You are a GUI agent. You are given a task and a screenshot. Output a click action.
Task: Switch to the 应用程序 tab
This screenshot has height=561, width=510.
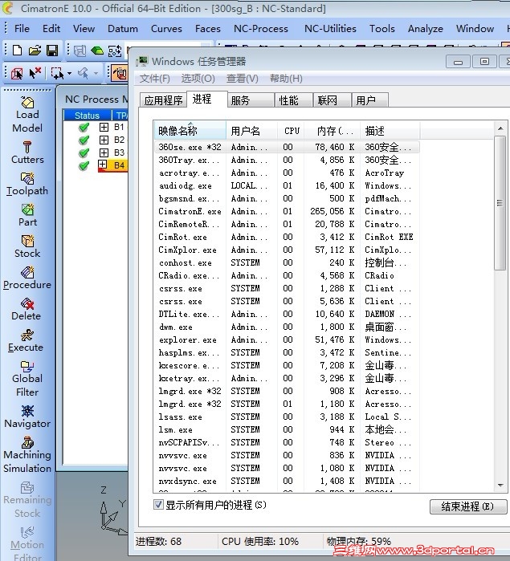163,100
